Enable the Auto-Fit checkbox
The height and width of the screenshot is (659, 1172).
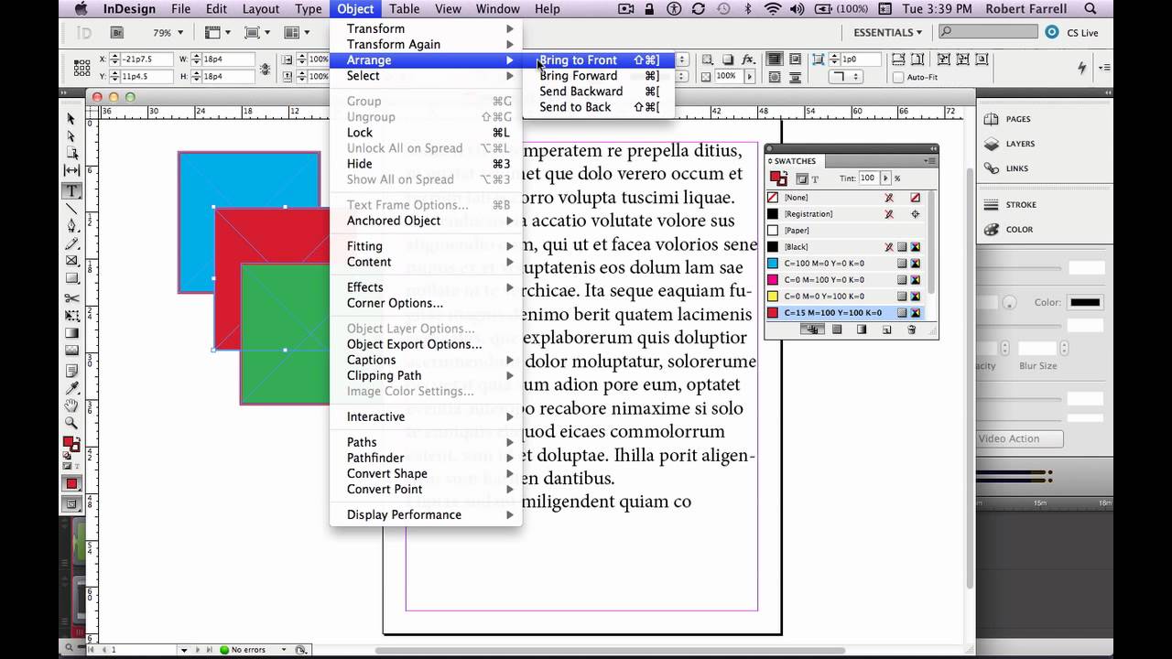click(x=898, y=77)
